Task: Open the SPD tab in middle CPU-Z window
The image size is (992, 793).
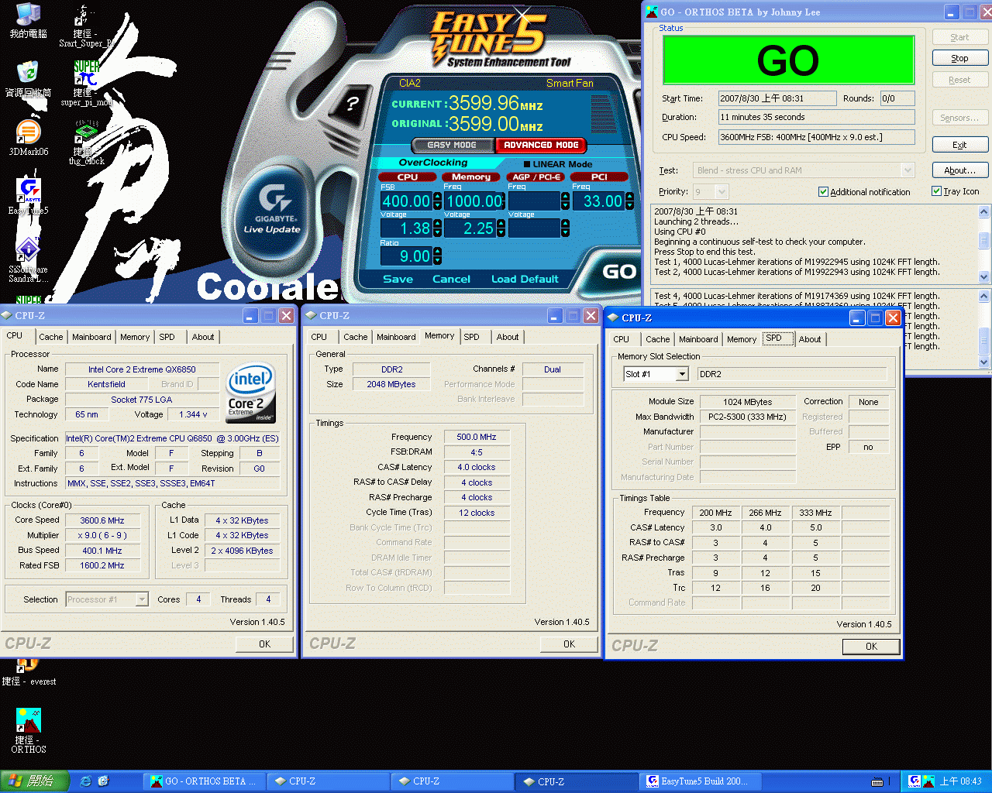Action: click(x=472, y=337)
